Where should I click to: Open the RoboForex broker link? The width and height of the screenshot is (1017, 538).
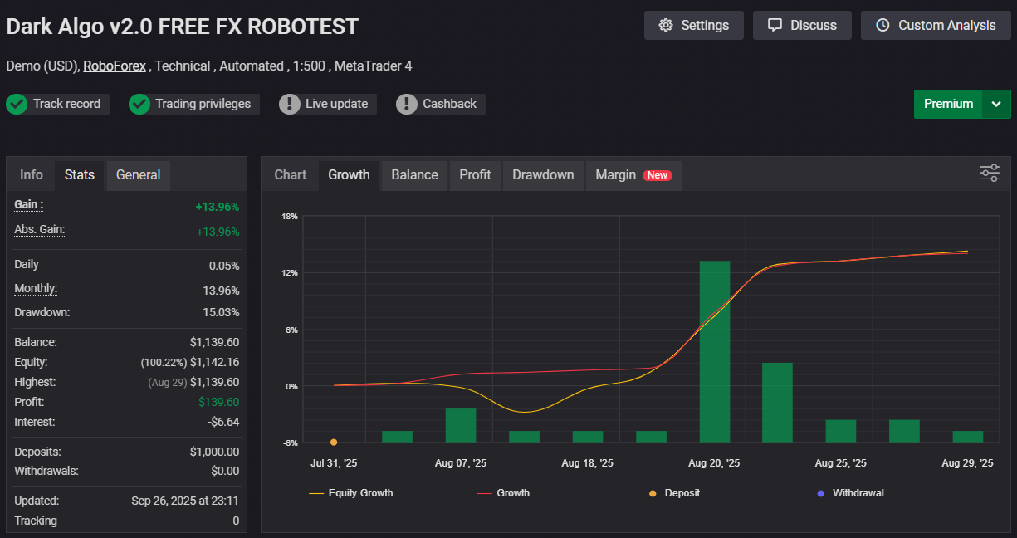click(x=115, y=66)
